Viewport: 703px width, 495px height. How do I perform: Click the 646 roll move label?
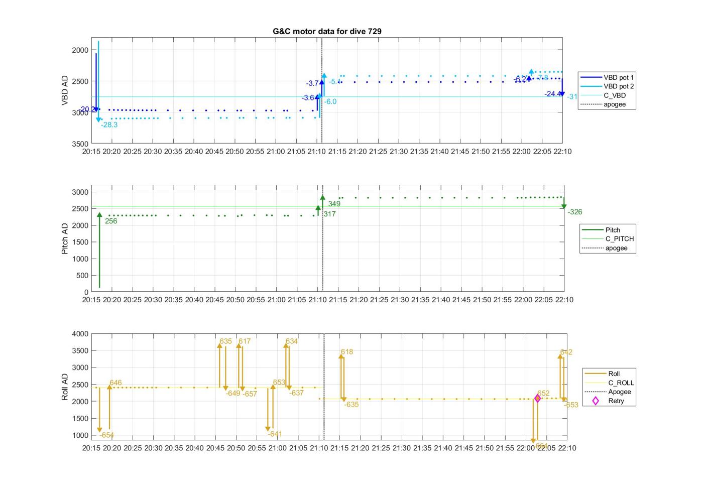[x=115, y=383]
